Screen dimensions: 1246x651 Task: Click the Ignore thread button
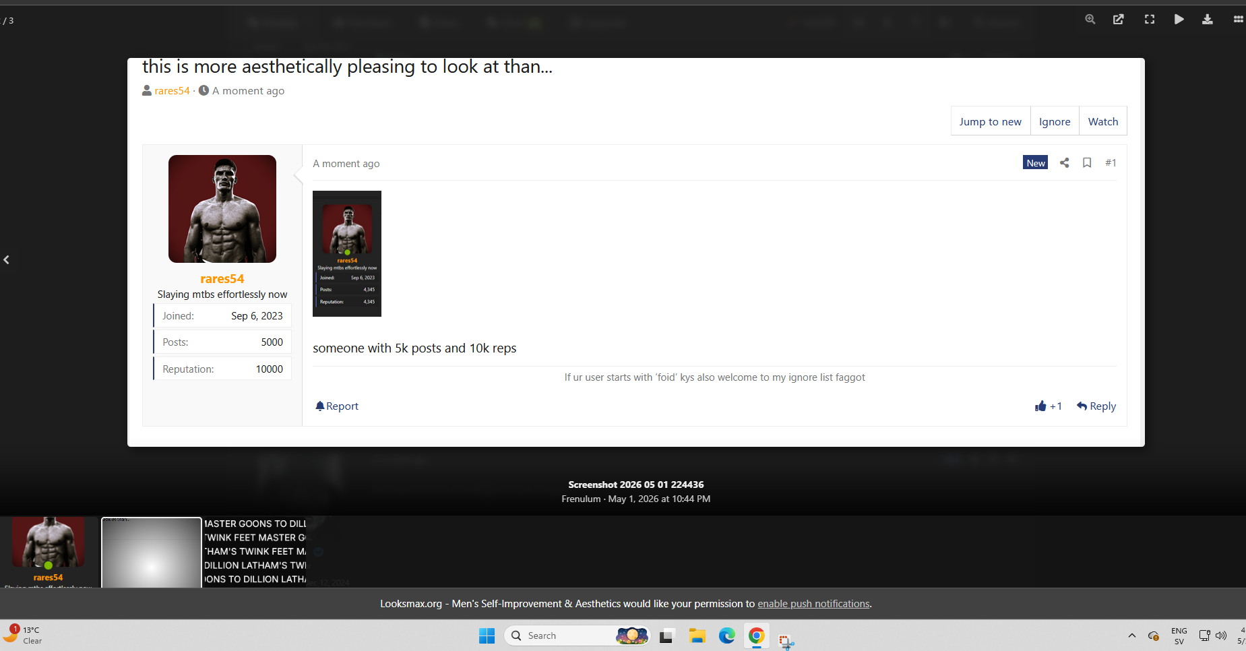point(1055,121)
